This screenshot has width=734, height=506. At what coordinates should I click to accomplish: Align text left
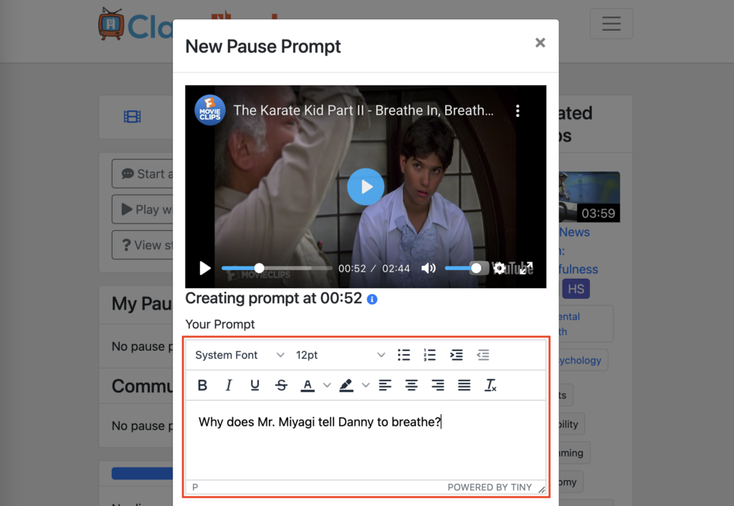tap(385, 386)
